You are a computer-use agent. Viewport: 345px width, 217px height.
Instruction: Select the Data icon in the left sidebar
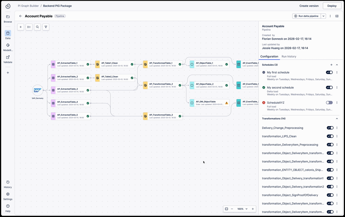8,33
